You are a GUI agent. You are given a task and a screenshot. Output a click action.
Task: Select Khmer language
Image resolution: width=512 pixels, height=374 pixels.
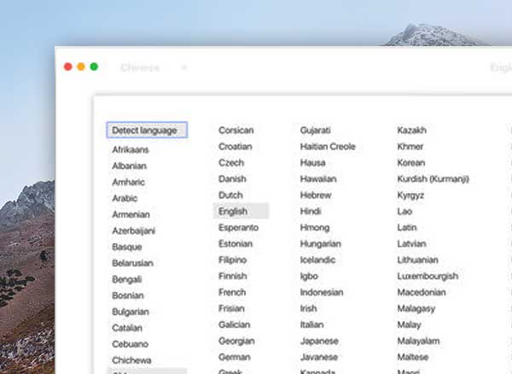(x=410, y=146)
